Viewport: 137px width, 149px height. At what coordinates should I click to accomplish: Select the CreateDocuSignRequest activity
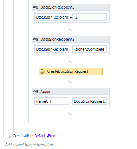[71, 71]
